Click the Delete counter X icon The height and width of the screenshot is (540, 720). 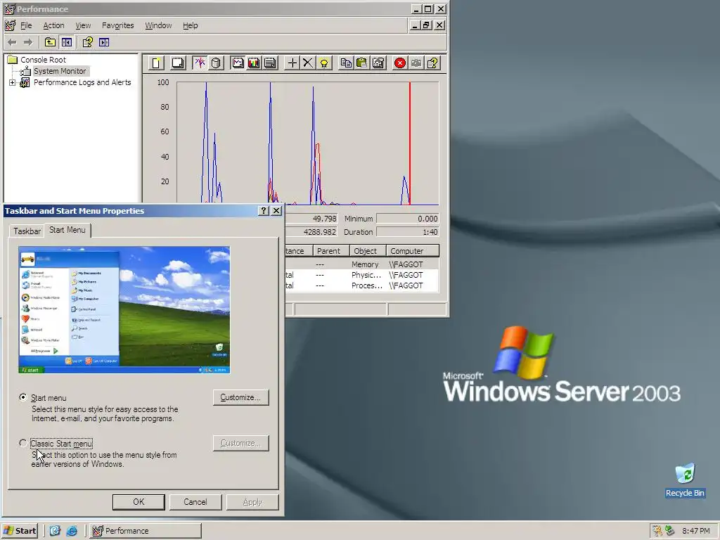(x=308, y=63)
